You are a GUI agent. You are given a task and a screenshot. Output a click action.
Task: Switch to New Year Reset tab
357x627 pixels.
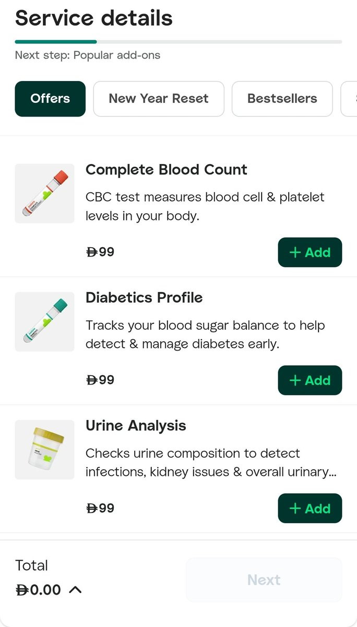[159, 99]
